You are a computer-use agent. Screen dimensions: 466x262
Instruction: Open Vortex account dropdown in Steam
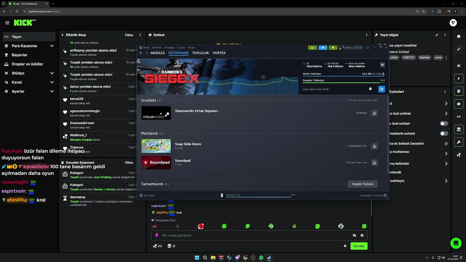click(x=351, y=48)
